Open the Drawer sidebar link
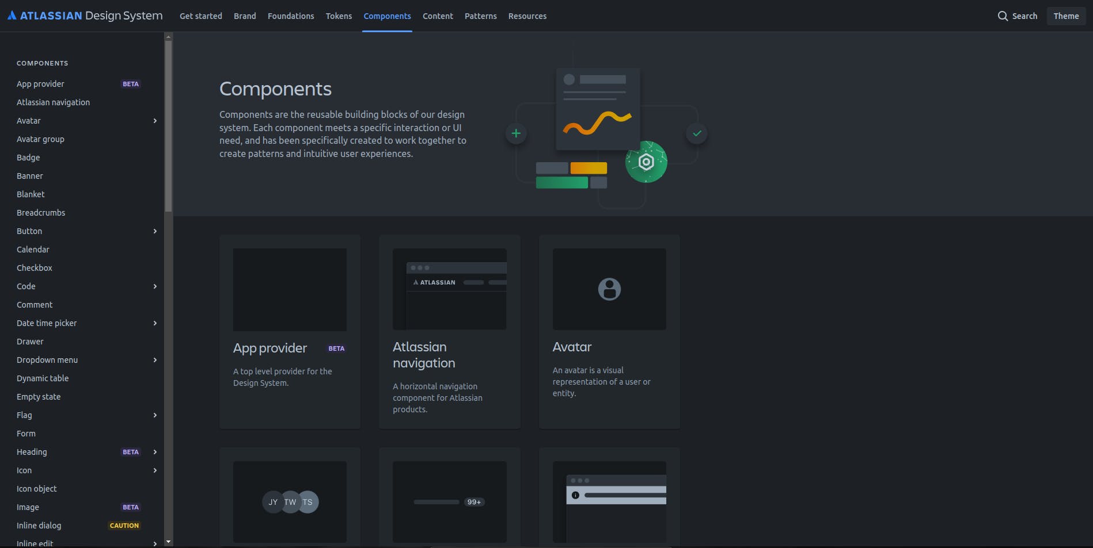Screen dimensions: 1093x548 pyautogui.click(x=30, y=342)
